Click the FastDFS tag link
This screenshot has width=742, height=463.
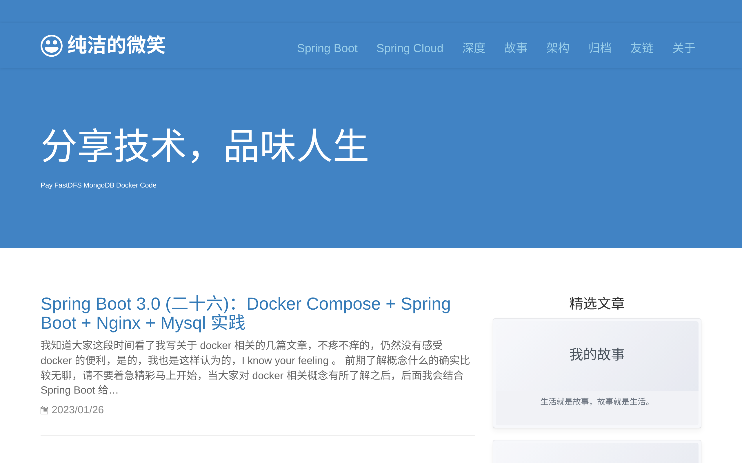coord(68,185)
